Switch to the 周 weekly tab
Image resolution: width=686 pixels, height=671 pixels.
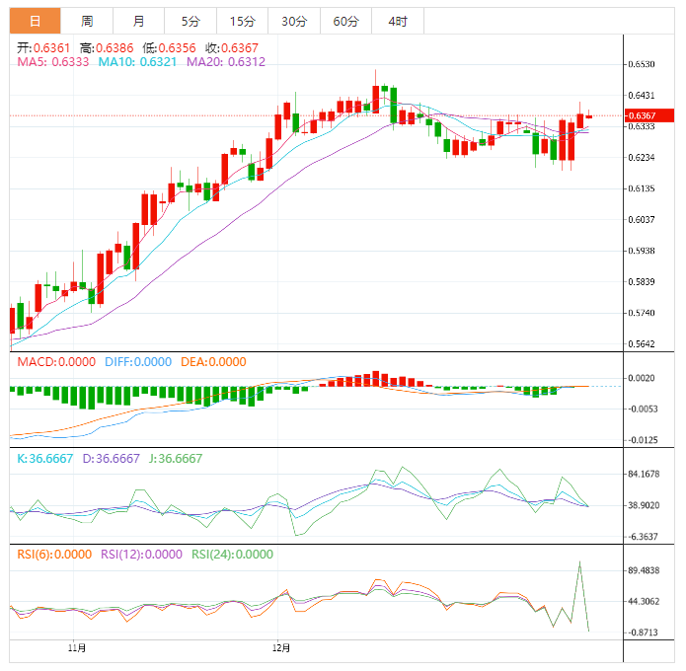coord(87,21)
